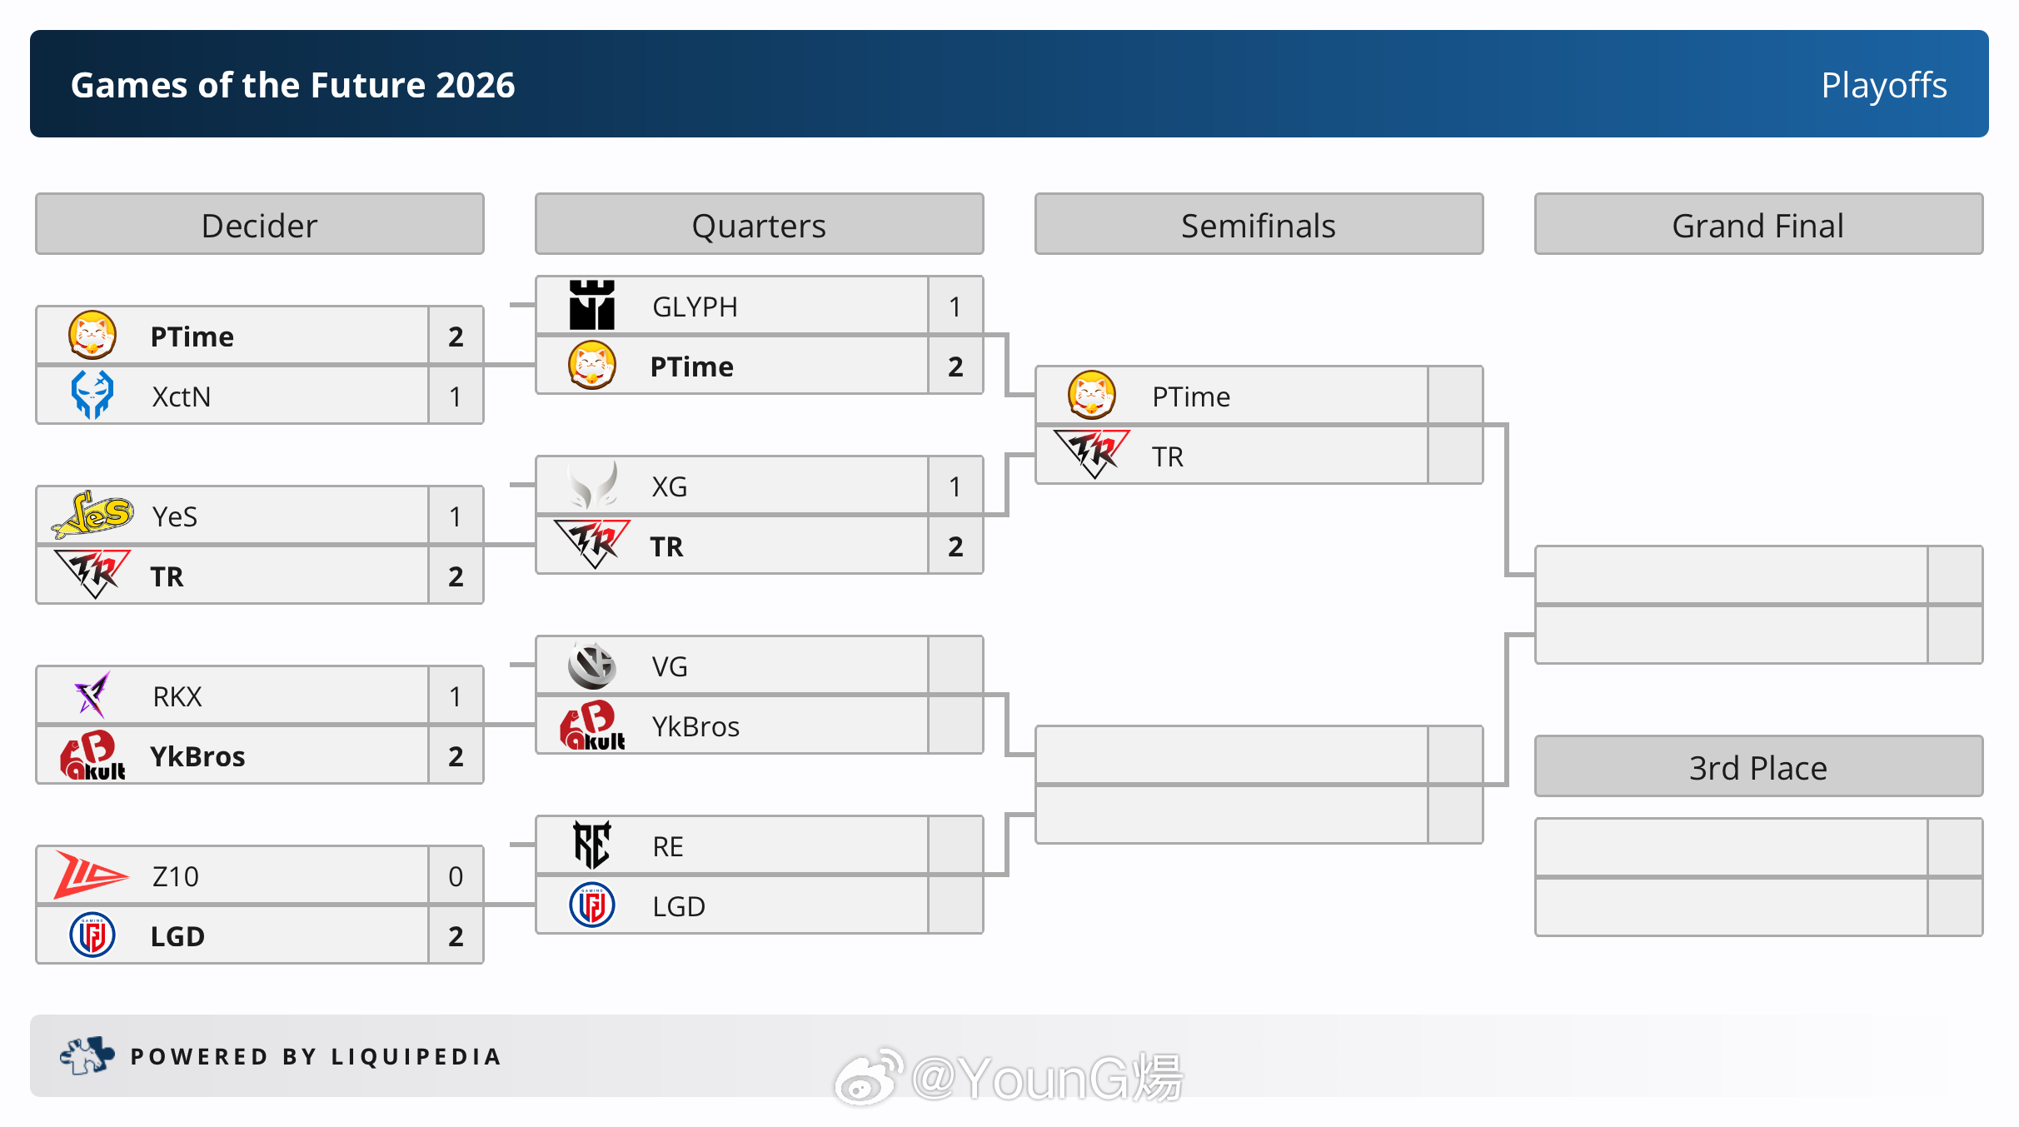Click the Liquipedia puzzle logo in footer
Screen dimensions: 2019x1127
[87, 1055]
